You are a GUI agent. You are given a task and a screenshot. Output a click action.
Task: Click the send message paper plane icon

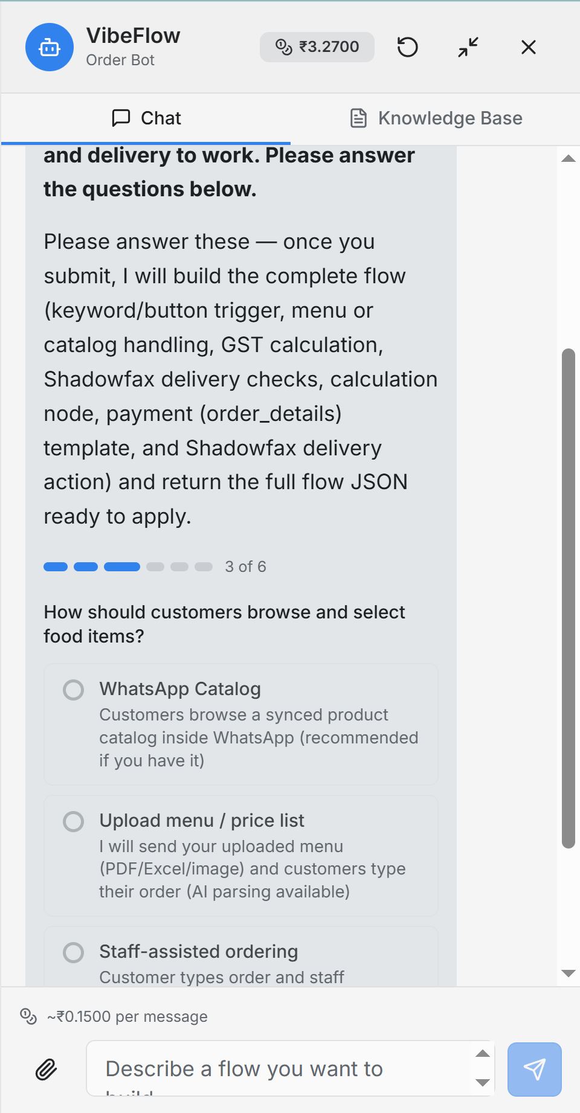(x=534, y=1068)
